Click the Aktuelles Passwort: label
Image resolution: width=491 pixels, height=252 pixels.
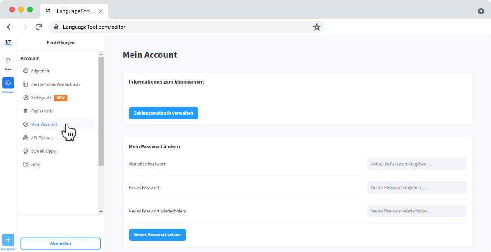148,164
